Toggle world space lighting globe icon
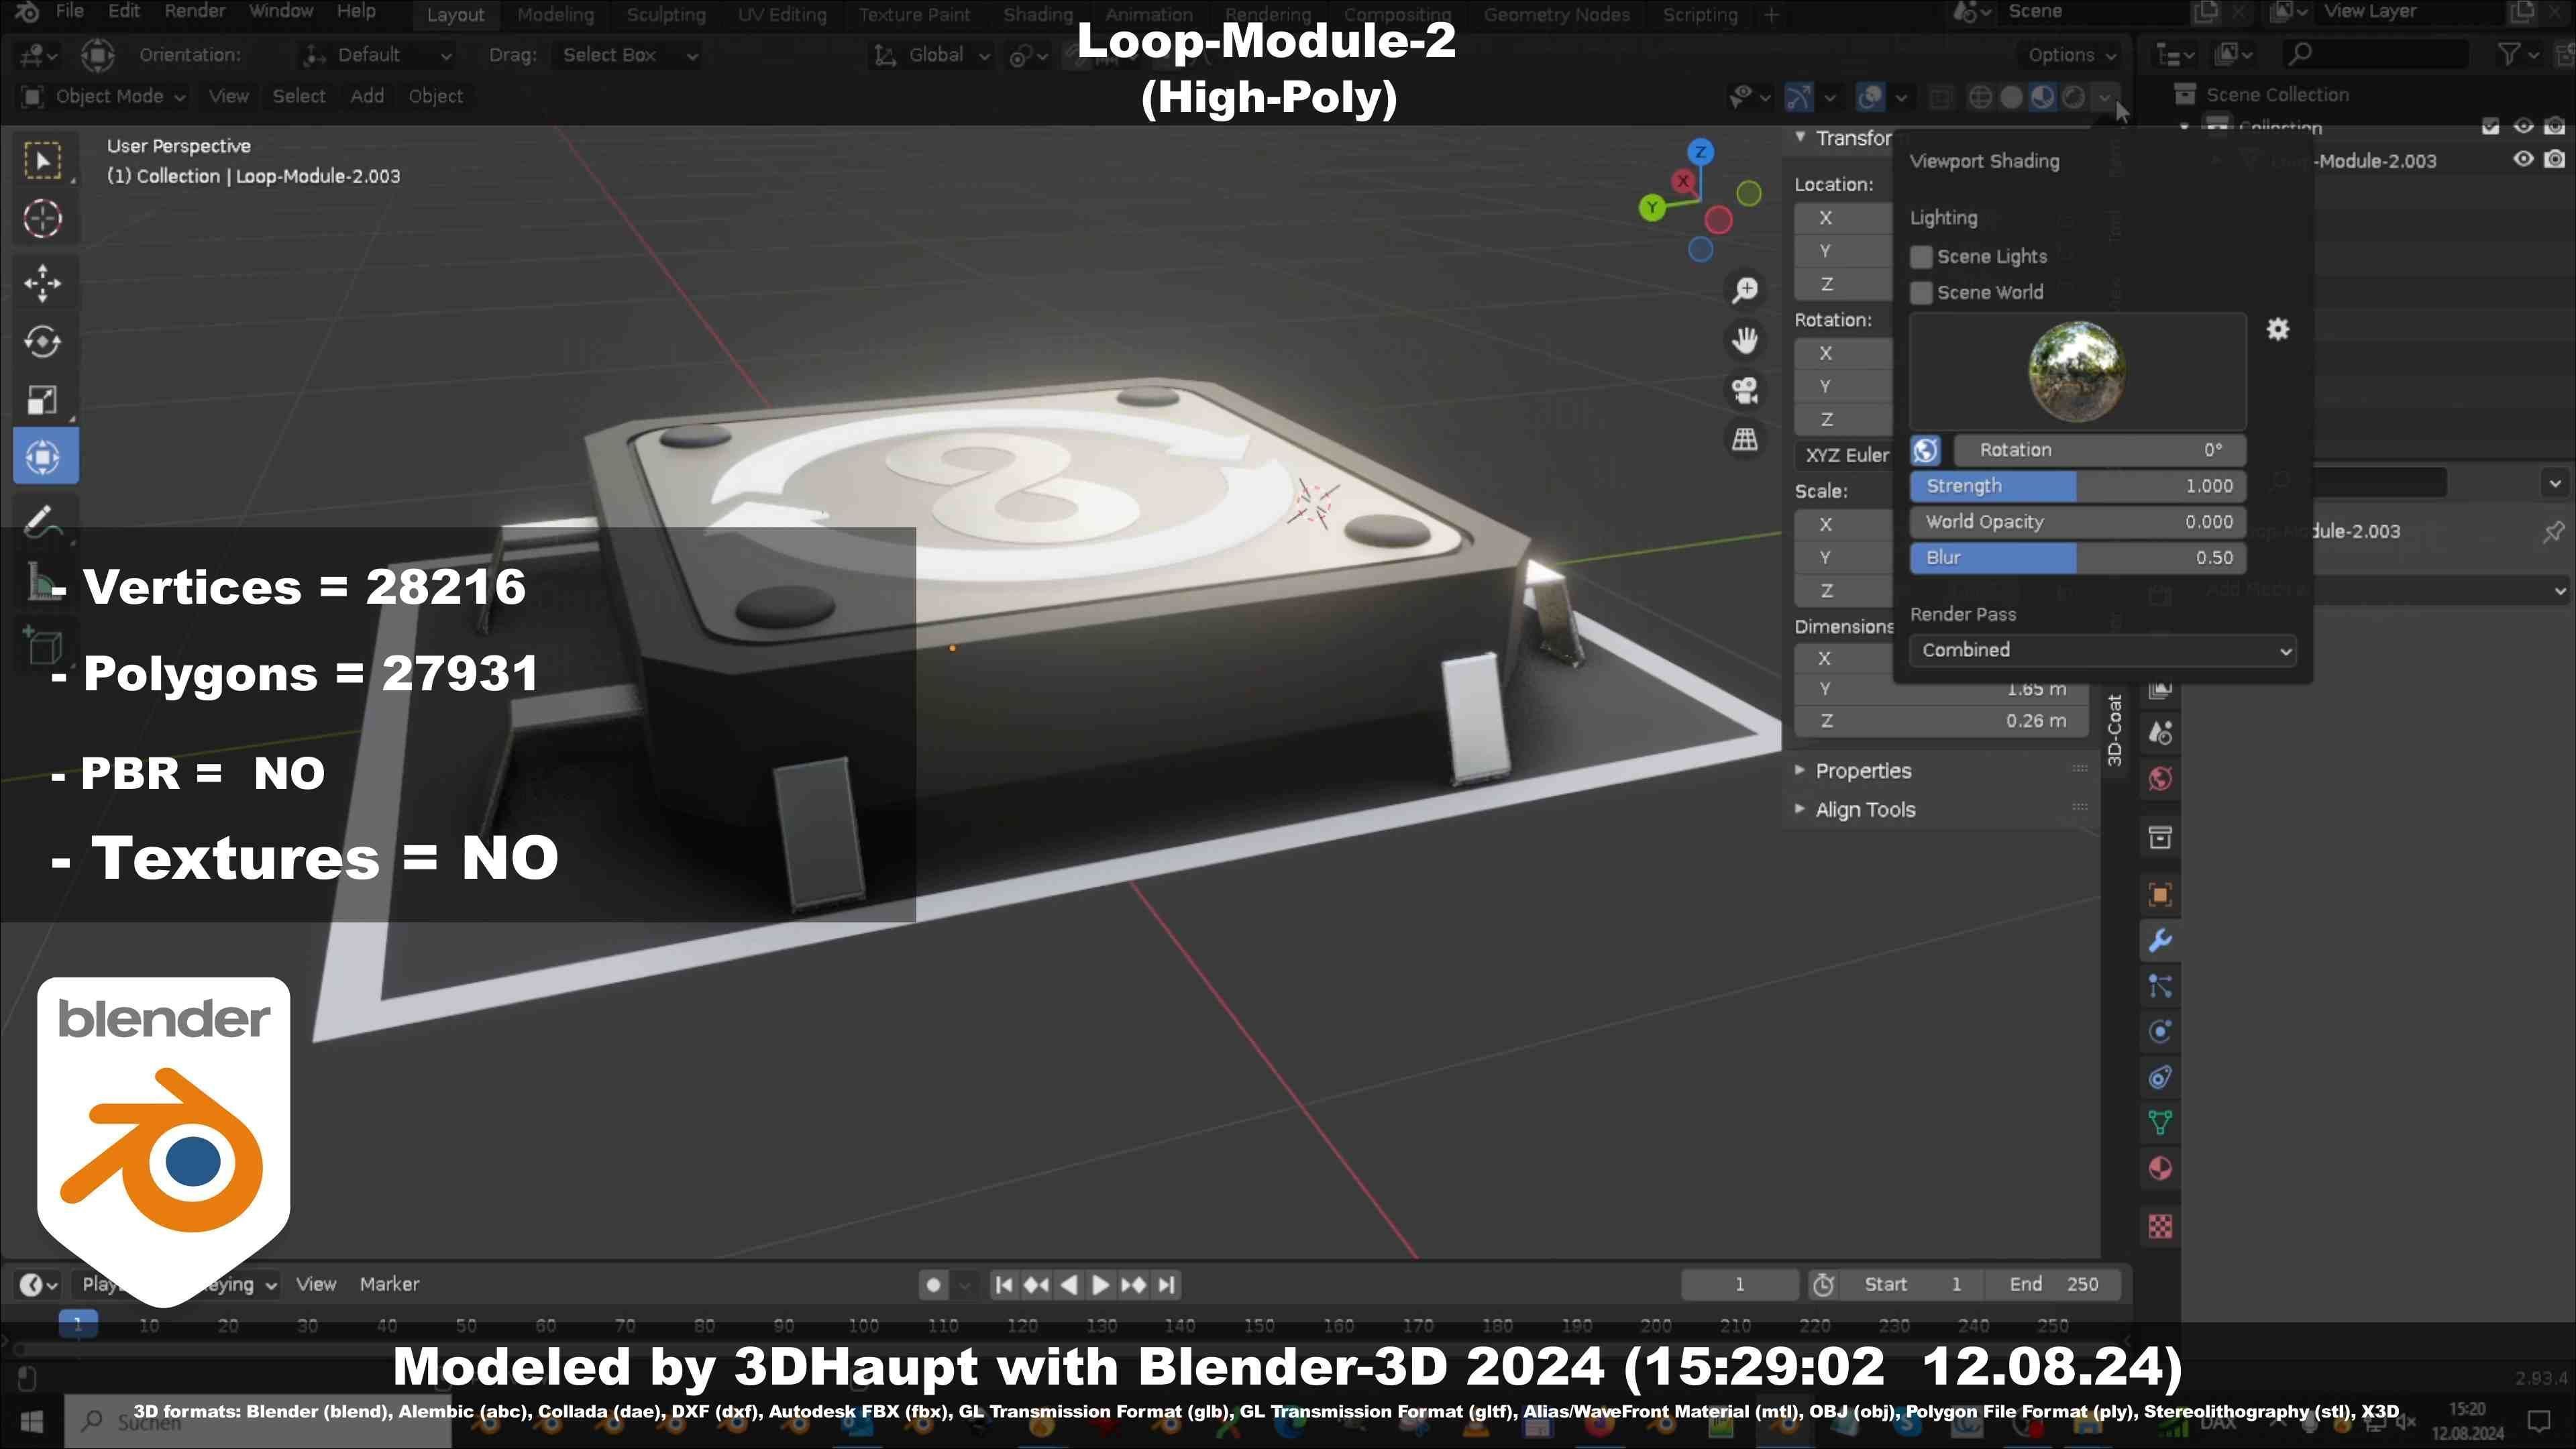The image size is (2576, 1449). [1926, 450]
